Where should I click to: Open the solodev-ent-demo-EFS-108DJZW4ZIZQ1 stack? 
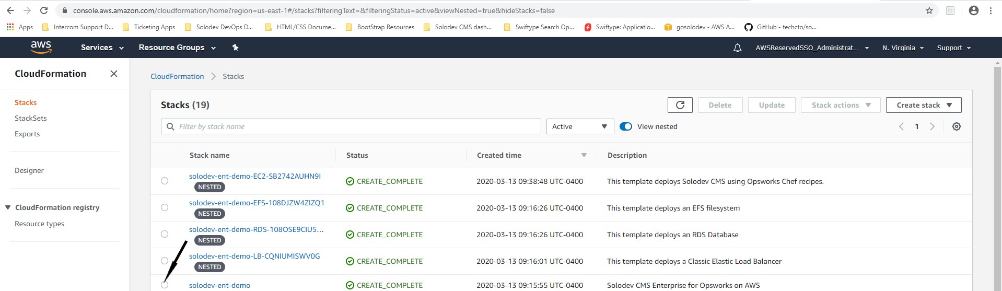[257, 203]
